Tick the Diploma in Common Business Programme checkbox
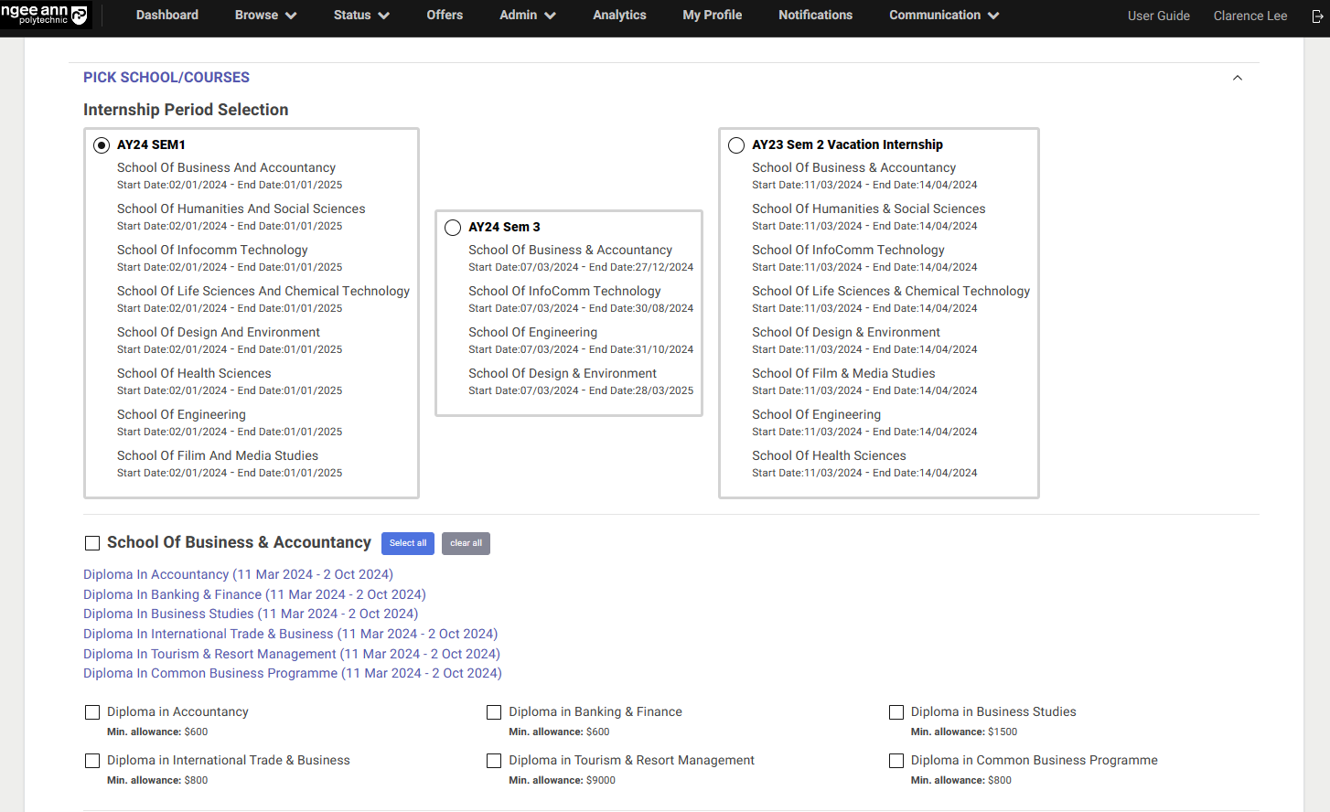Screen dimensions: 1330x812 tap(896, 760)
